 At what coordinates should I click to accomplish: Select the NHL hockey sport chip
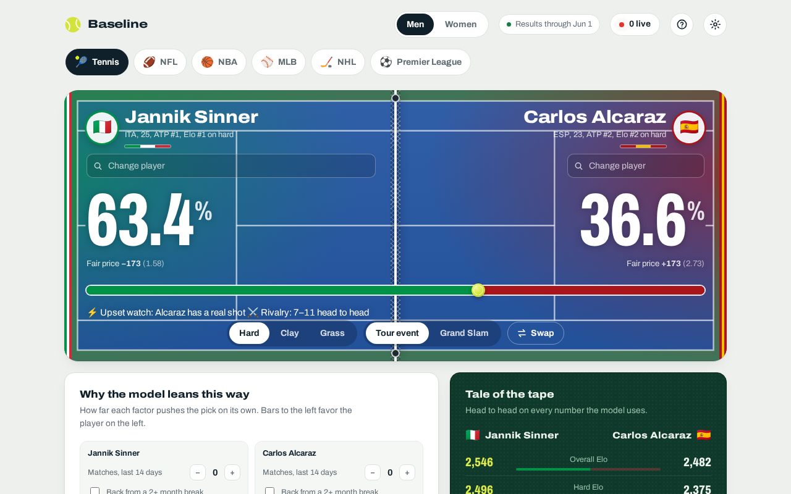[x=338, y=62]
